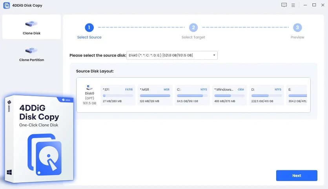Select the *:EFI FAT16 partition
The image size is (328, 189).
pos(118,95)
